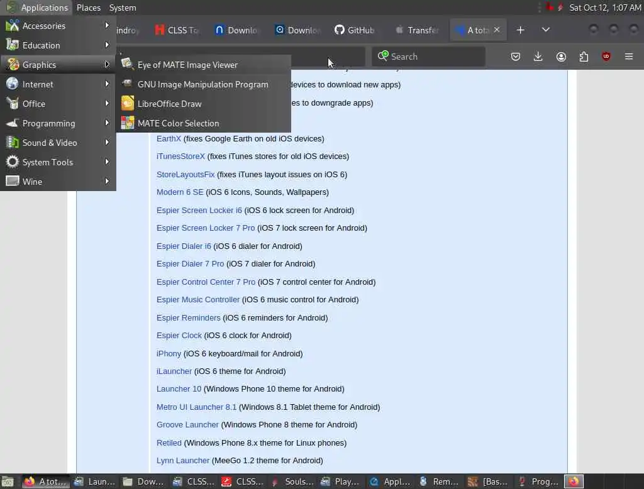Switch to the 'Dow...' taskbar window
This screenshot has height=489, width=644.
144,481
